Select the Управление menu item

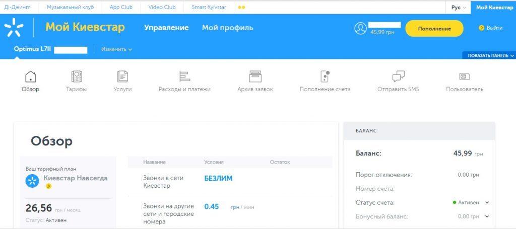click(x=166, y=28)
